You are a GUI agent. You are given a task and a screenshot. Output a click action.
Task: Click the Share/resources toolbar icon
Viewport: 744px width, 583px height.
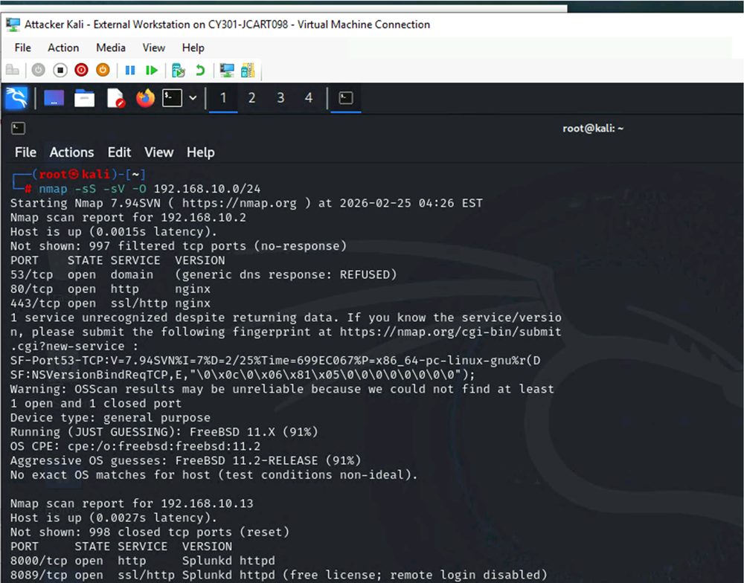(x=248, y=70)
